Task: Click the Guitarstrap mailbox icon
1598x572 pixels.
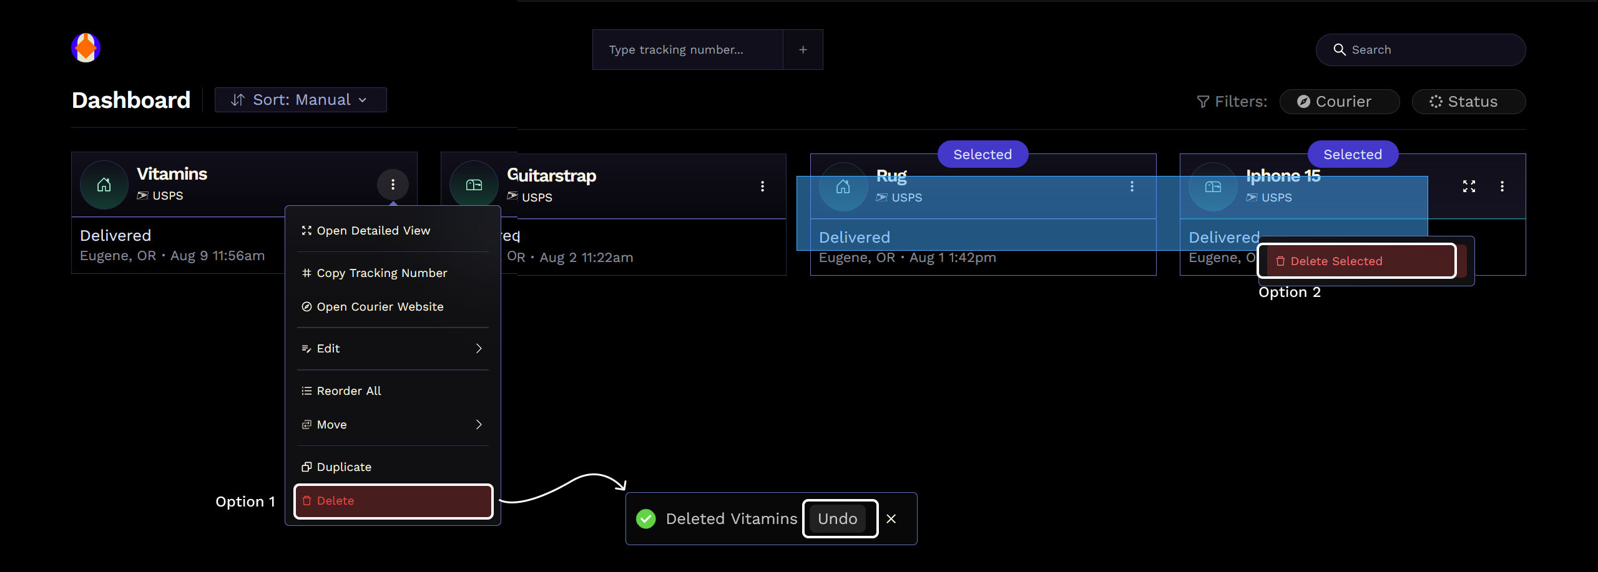Action: (474, 185)
